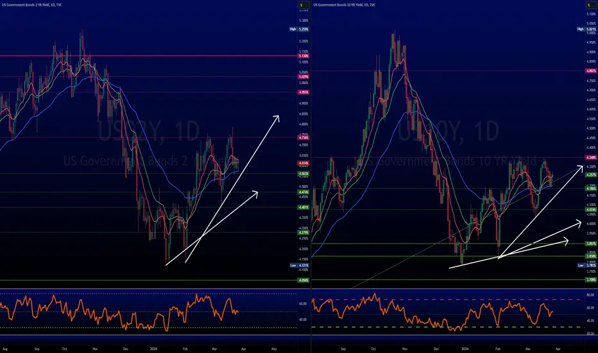Click the 20.00 level on the 10Y RSI scale
The width and height of the screenshot is (598, 353).
pos(590,334)
